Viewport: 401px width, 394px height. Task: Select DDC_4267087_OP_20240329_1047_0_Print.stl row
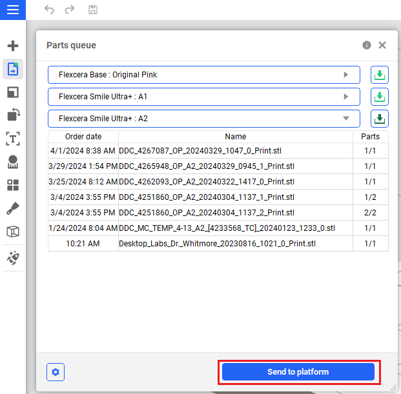(218, 151)
